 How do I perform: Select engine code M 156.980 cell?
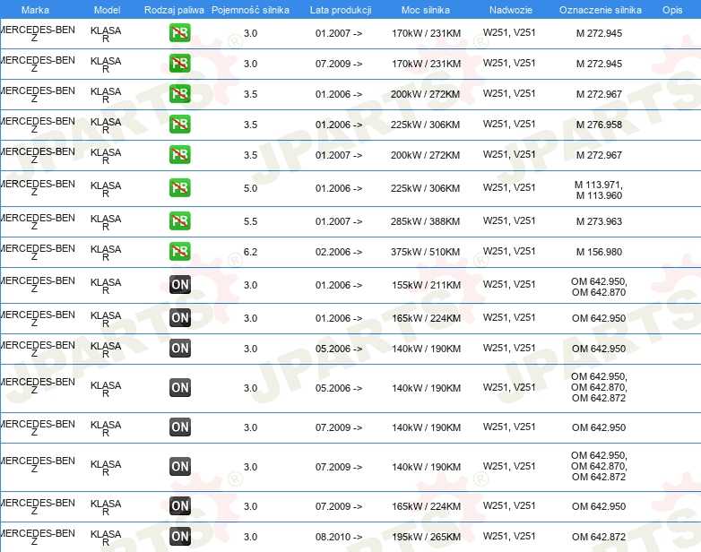599,252
